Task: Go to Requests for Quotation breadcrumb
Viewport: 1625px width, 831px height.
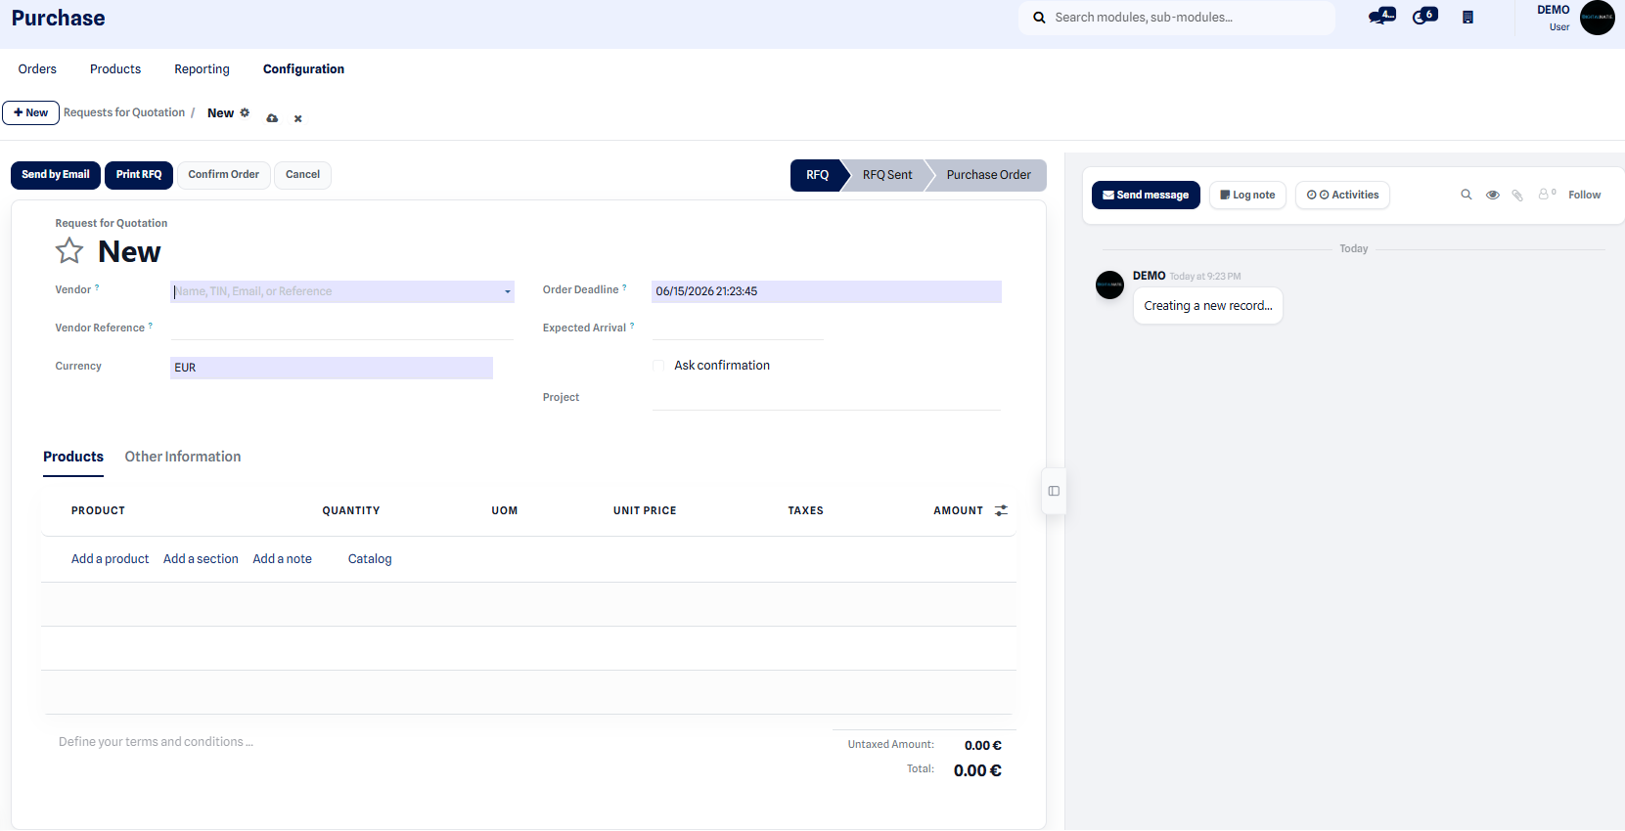Action: pyautogui.click(x=124, y=112)
